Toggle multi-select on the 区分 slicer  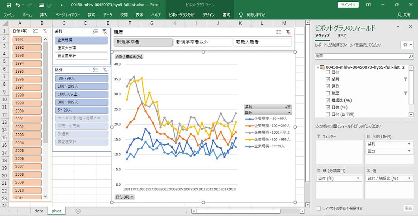point(95,70)
